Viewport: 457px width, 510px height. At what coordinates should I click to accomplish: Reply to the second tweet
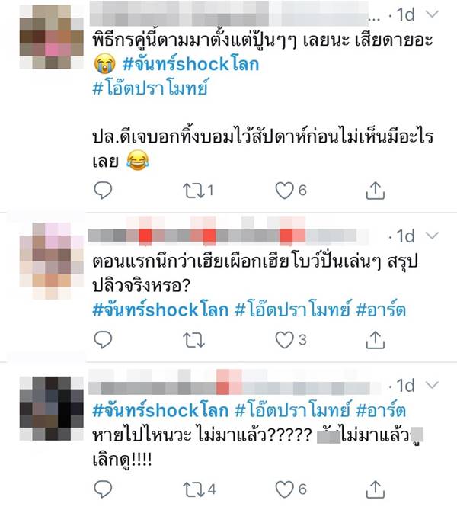click(103, 340)
